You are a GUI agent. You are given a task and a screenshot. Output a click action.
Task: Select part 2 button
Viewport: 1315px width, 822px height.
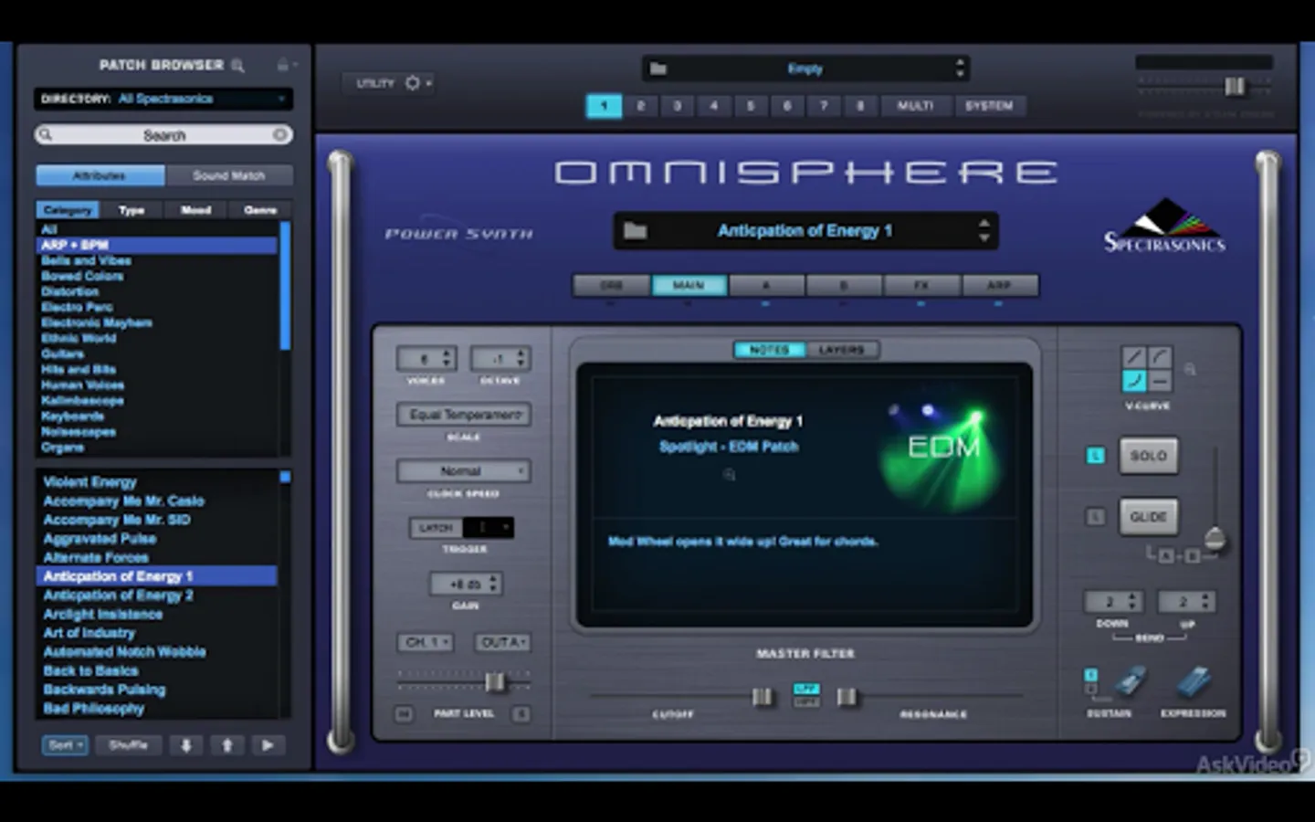[640, 106]
